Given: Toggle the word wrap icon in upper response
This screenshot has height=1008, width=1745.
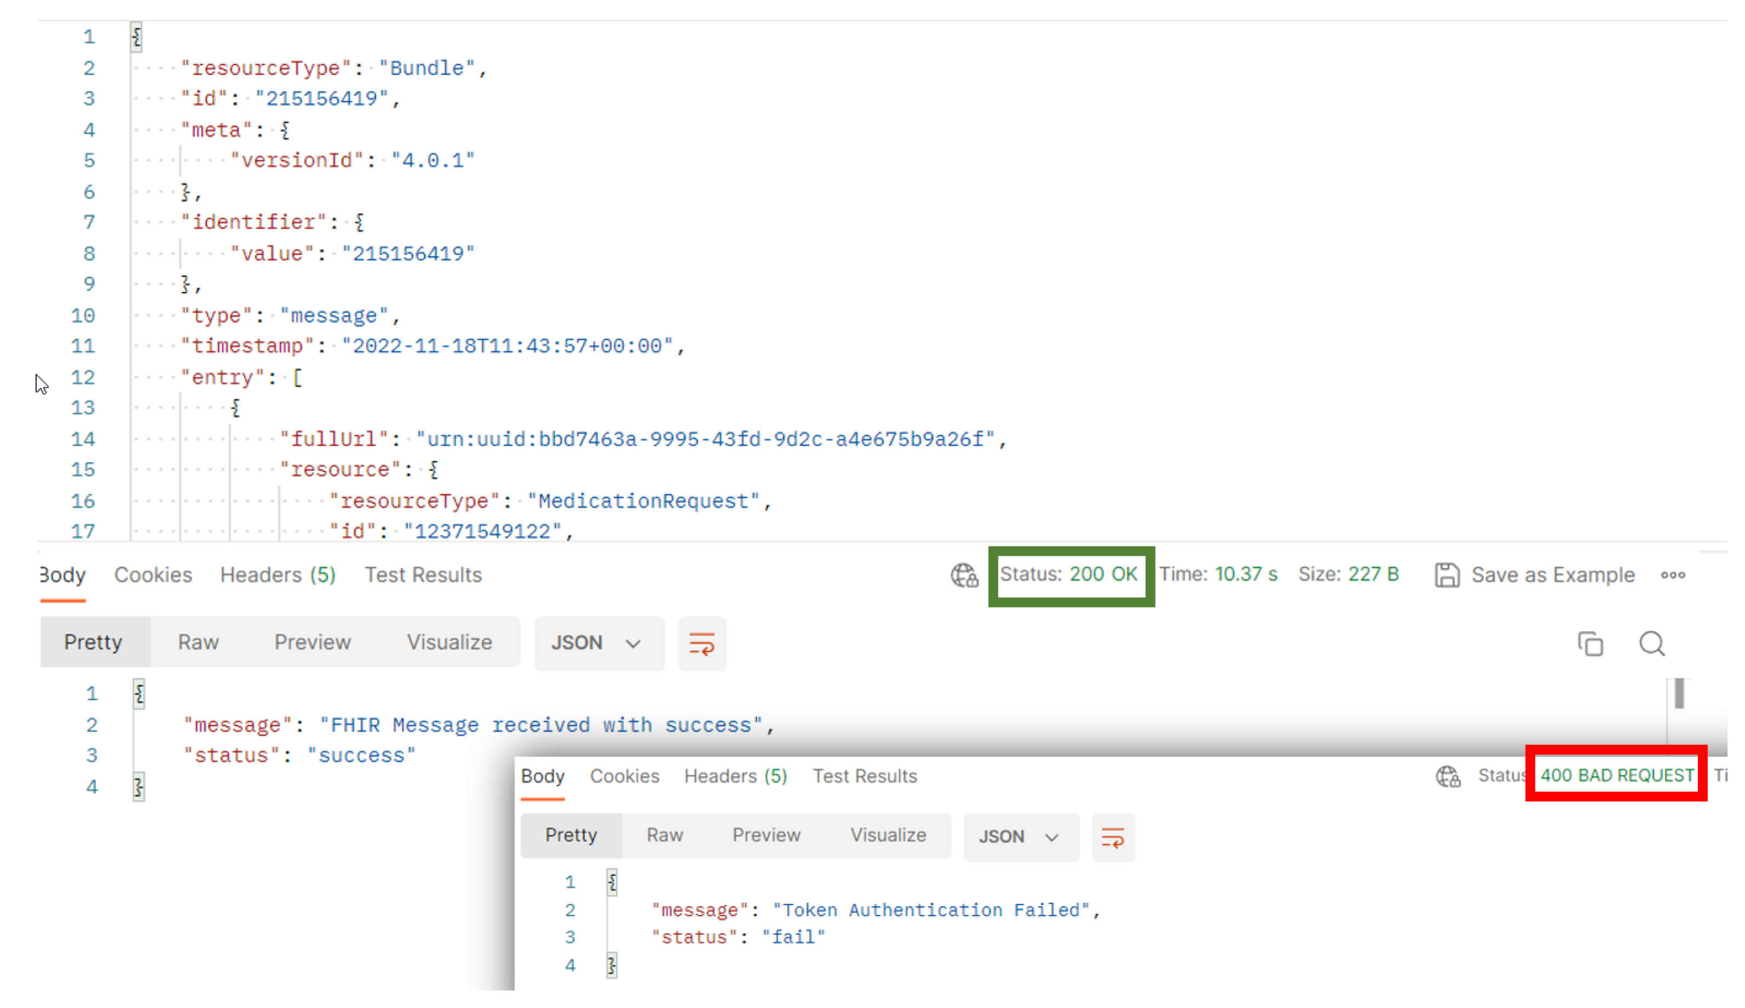Looking at the screenshot, I should click(702, 644).
